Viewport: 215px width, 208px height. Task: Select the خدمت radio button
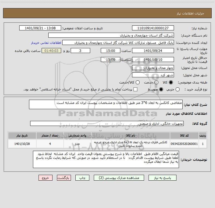click(x=156, y=82)
